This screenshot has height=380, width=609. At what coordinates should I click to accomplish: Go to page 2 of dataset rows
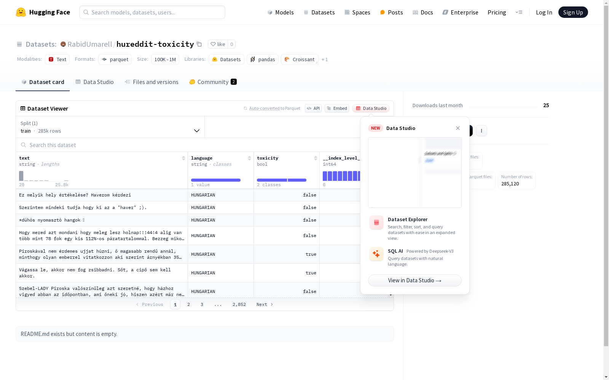(188, 304)
